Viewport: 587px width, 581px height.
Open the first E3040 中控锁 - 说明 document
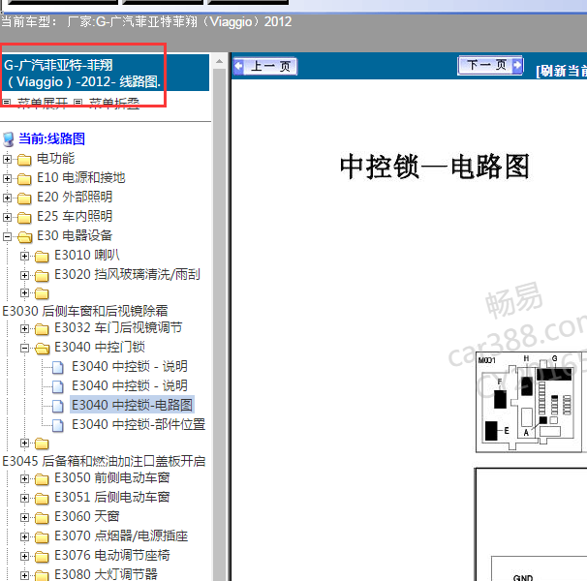click(x=130, y=366)
